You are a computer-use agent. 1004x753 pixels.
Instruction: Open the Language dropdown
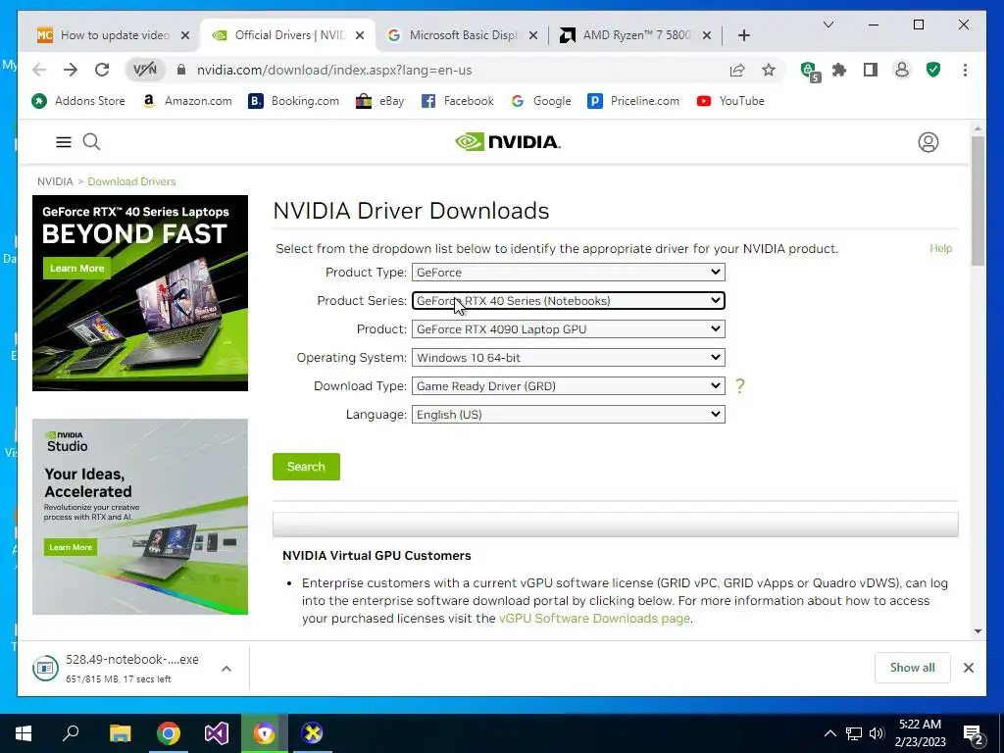pos(568,415)
